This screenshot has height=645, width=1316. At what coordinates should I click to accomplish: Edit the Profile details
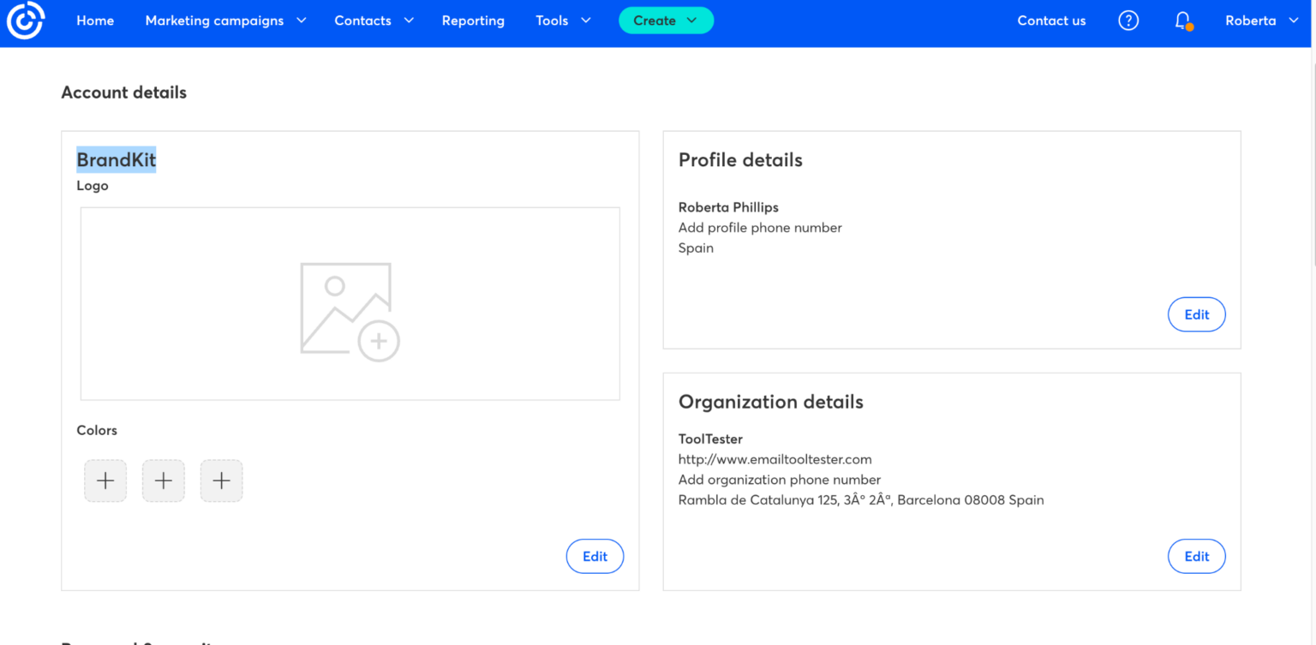[x=1196, y=314]
